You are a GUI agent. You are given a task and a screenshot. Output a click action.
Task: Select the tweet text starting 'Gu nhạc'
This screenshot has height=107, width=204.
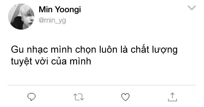94,55
